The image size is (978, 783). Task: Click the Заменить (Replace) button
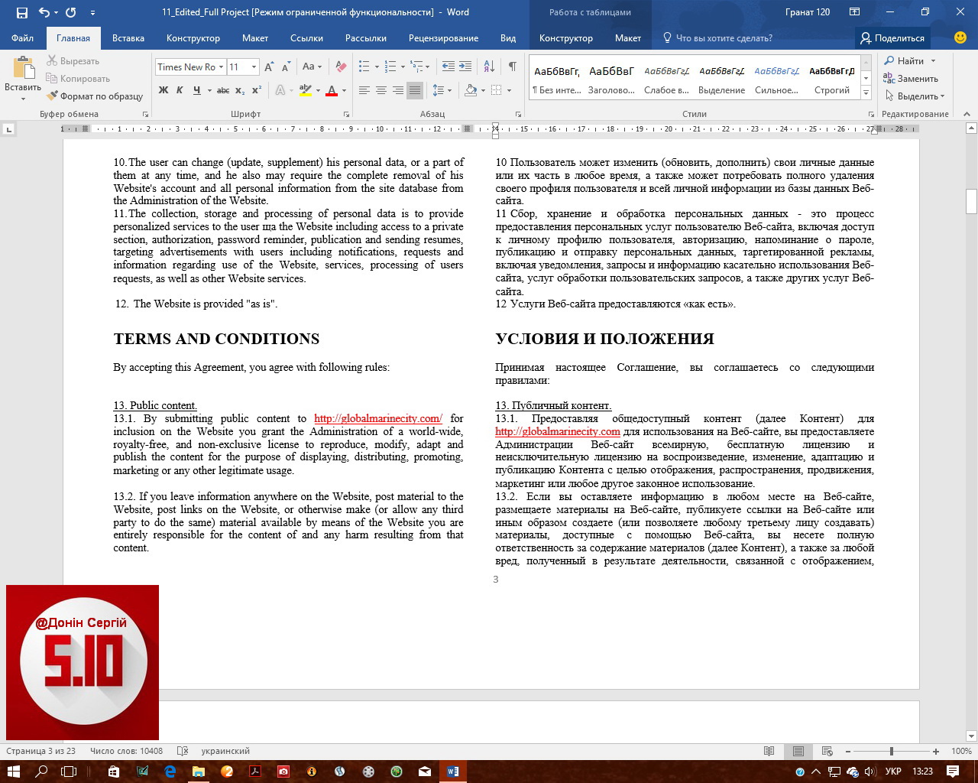[911, 79]
